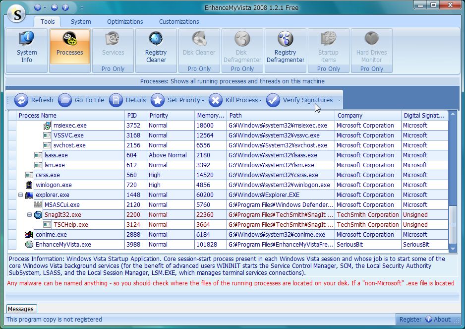Open process Details
The height and width of the screenshot is (329, 465).
click(127, 100)
